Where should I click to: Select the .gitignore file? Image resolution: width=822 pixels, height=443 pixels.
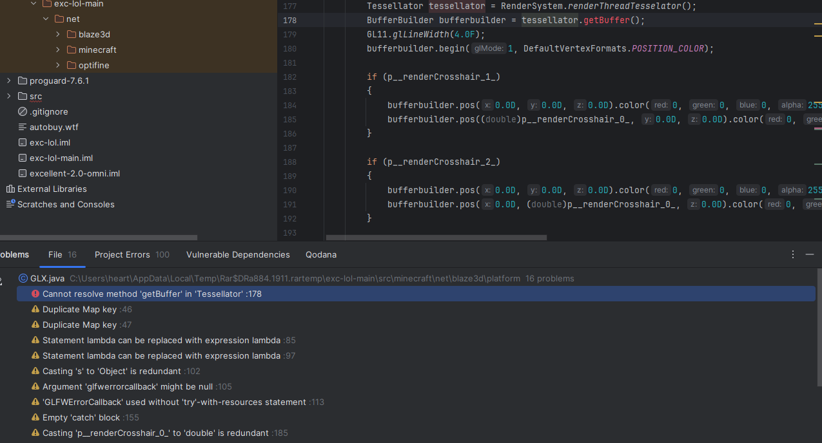(48, 111)
